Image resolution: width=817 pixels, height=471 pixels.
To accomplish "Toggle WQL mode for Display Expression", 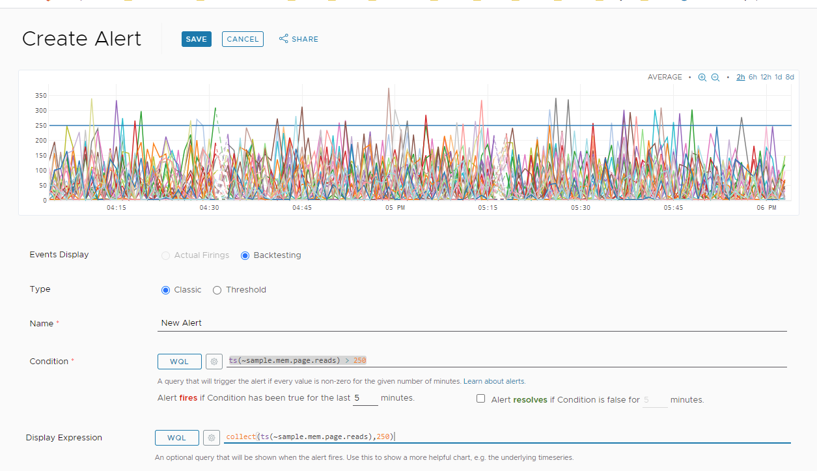I will pyautogui.click(x=176, y=438).
